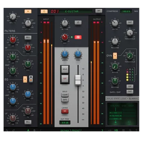Click the red 001 channel number
The height and width of the screenshot is (143, 143).
[55, 11]
